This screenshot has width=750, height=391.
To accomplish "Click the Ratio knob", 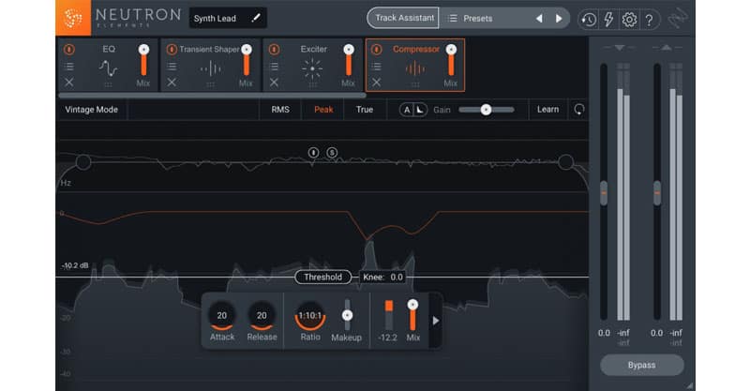I will (310, 316).
